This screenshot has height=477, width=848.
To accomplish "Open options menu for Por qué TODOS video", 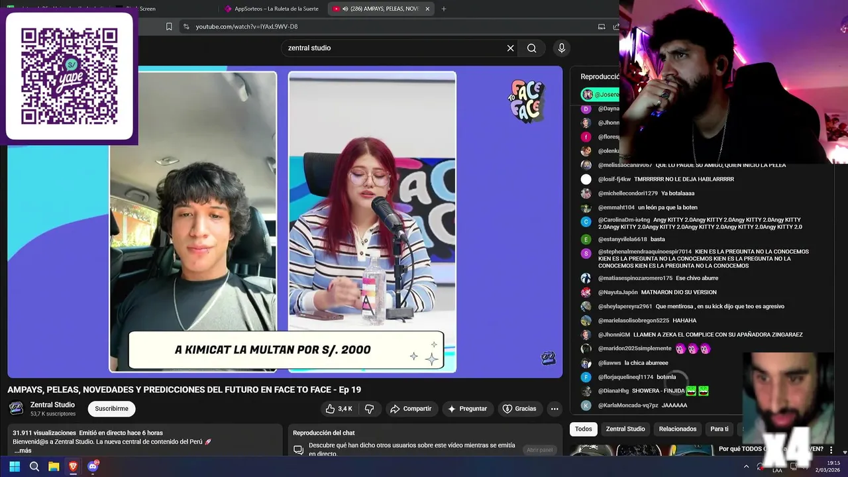I will pos(831,450).
